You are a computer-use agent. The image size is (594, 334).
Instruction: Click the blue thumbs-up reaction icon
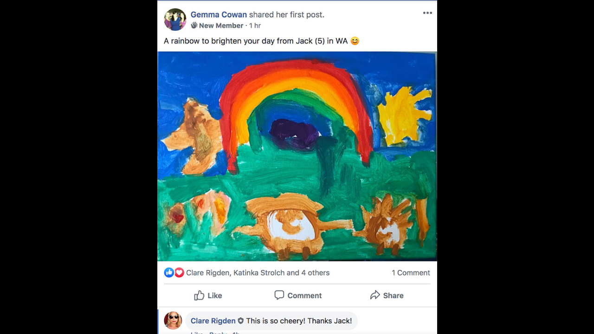pos(169,273)
